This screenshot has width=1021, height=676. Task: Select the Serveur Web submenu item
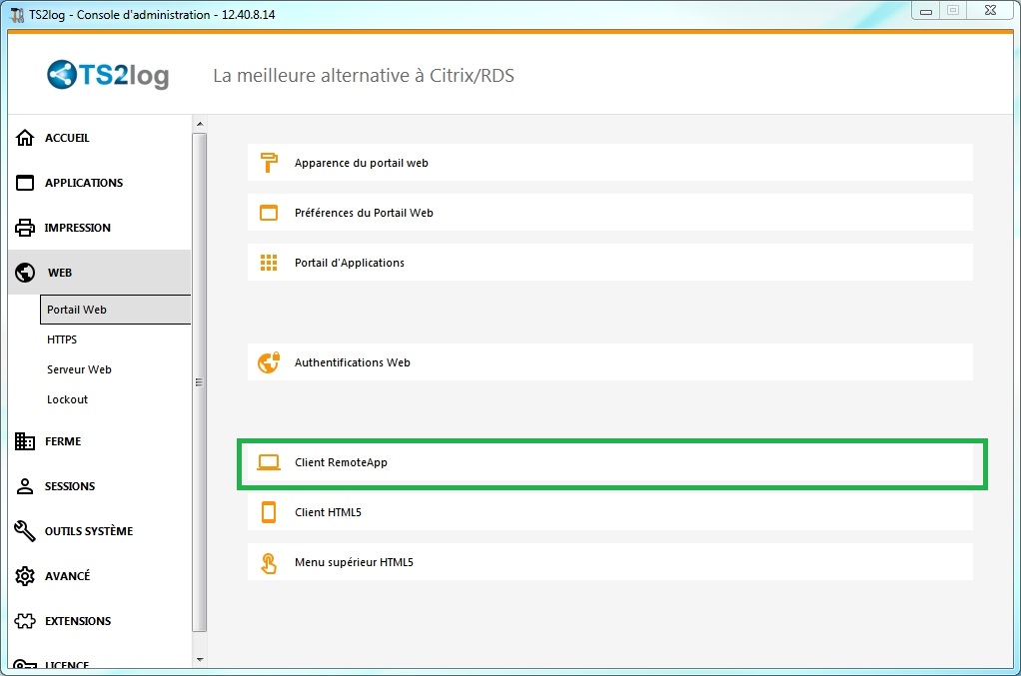[x=79, y=369]
